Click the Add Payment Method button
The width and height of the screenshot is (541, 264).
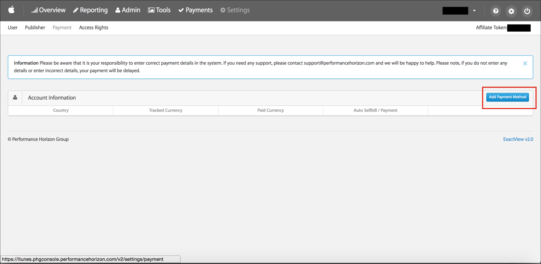click(507, 97)
